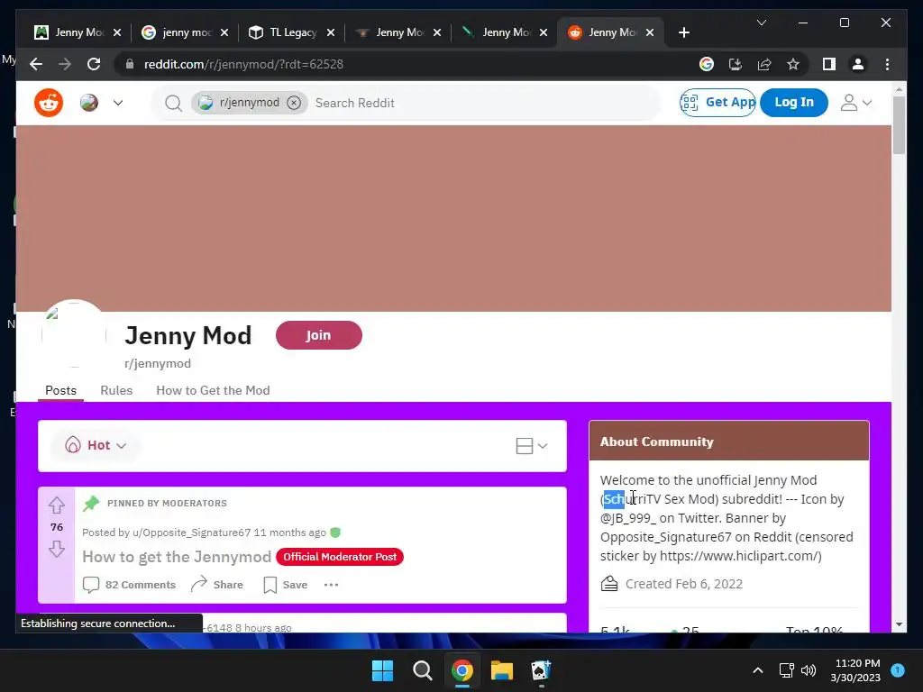The image size is (923, 692).
Task: Open the tab search chevron dropdown
Action: click(762, 23)
